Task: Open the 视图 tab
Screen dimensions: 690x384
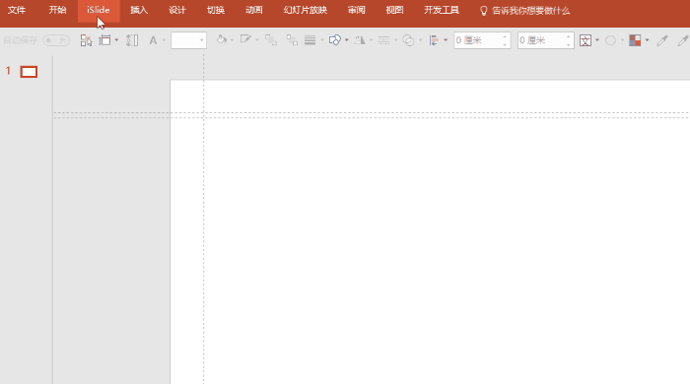Action: click(x=394, y=10)
